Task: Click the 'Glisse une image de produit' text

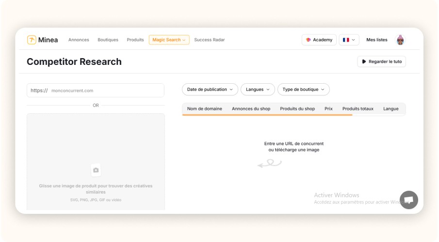Action: 96,189
